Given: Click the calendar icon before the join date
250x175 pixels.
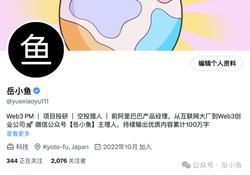Looking at the screenshot, I should [97, 147].
